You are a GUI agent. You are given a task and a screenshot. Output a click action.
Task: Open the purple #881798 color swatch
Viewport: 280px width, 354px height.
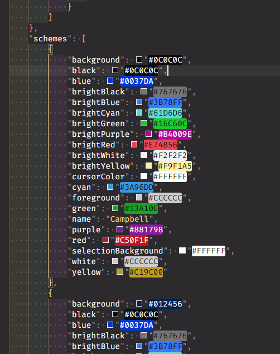pos(120,229)
